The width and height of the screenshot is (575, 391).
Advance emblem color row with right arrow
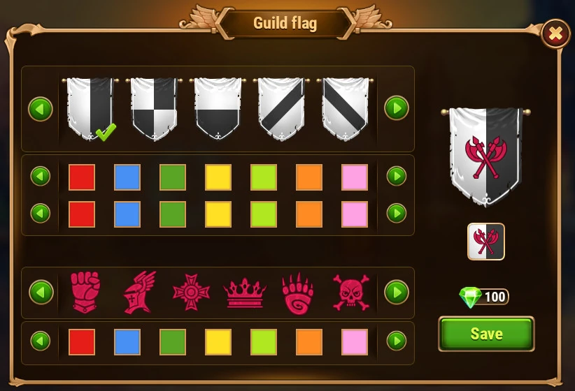click(x=397, y=341)
